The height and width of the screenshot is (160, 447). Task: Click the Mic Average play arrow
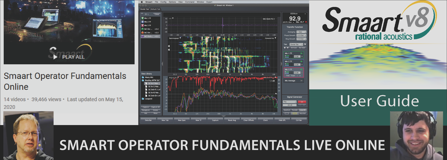coord(302,81)
